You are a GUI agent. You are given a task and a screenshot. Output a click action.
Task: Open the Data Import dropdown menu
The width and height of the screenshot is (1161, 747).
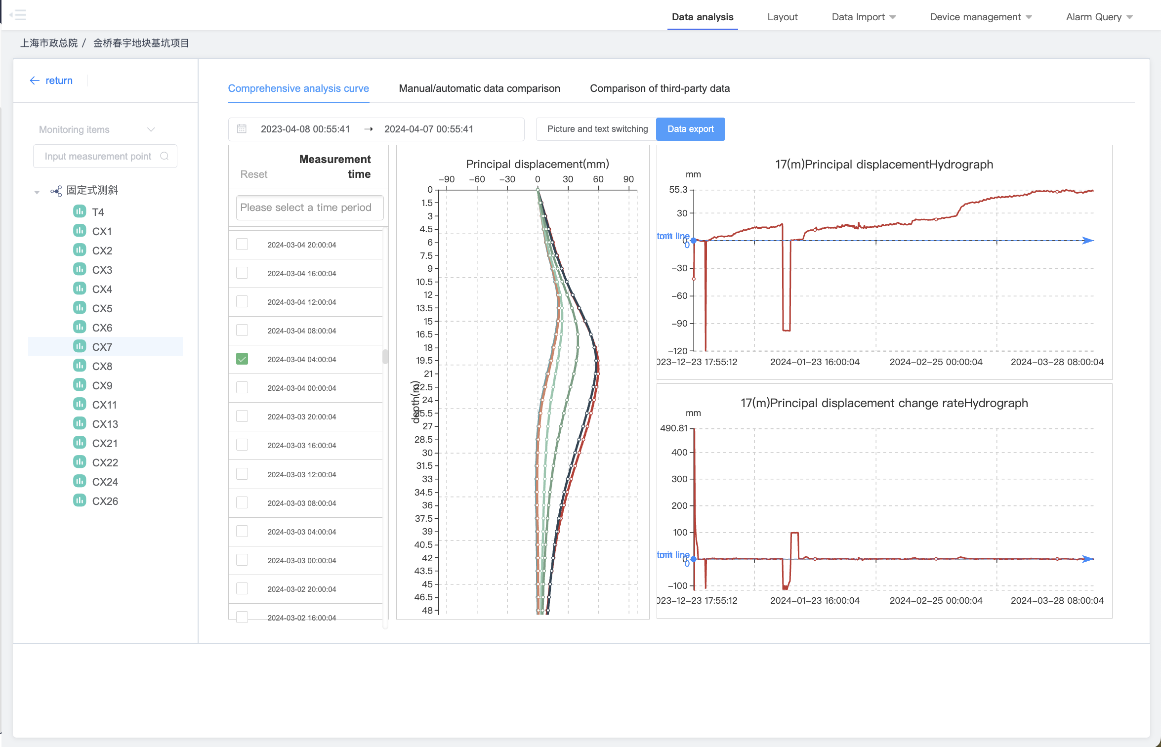864,17
